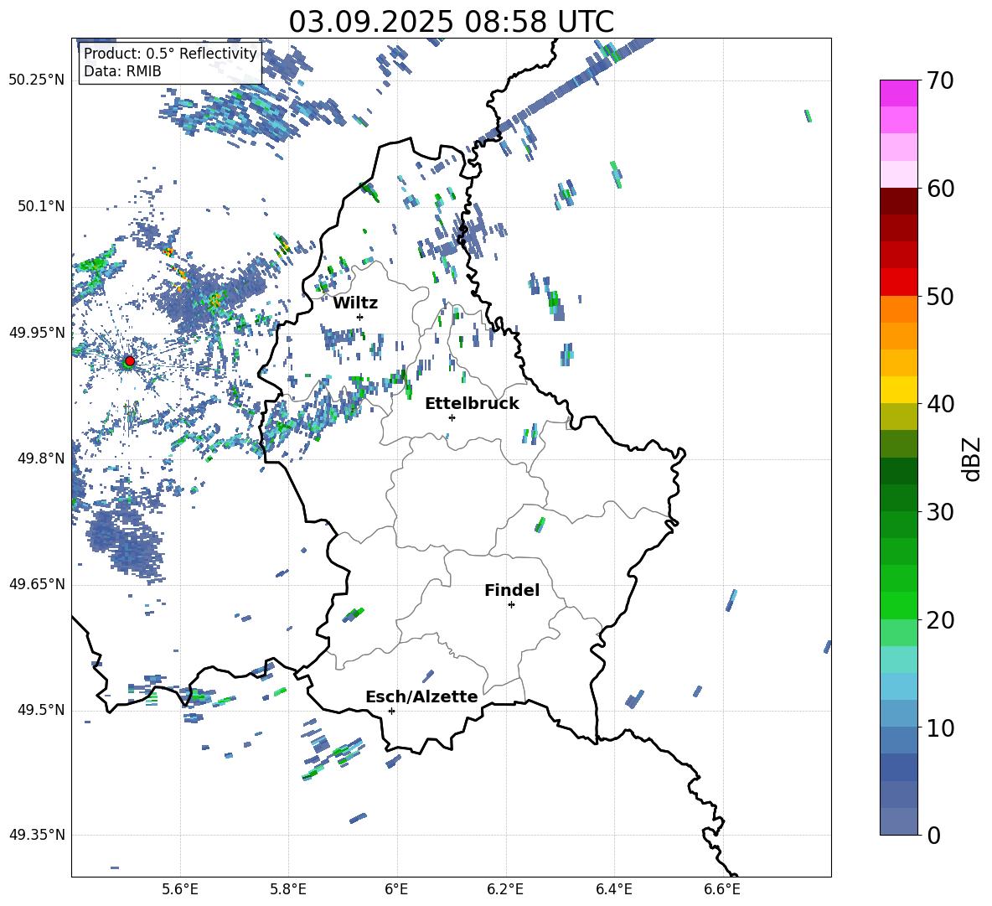Image resolution: width=992 pixels, height=906 pixels.
Task: Click the colorbar tick value 70
Action: (940, 80)
